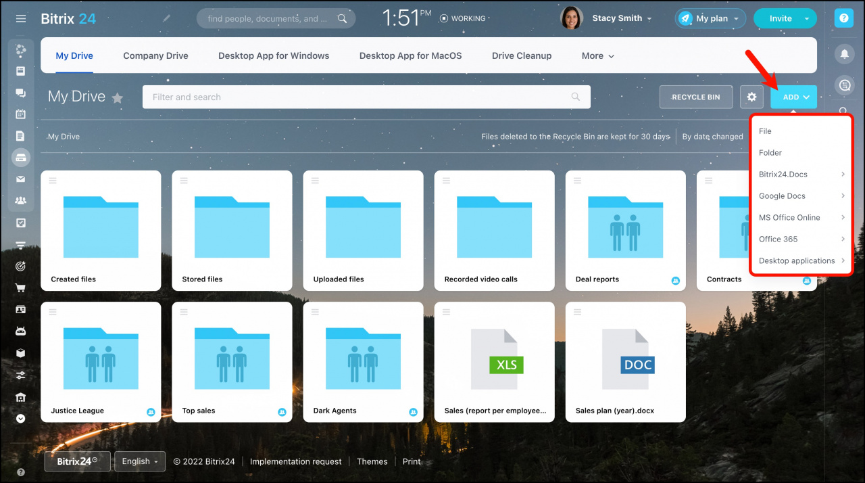
Task: Switch to the Company Drive tab
Action: [155, 55]
